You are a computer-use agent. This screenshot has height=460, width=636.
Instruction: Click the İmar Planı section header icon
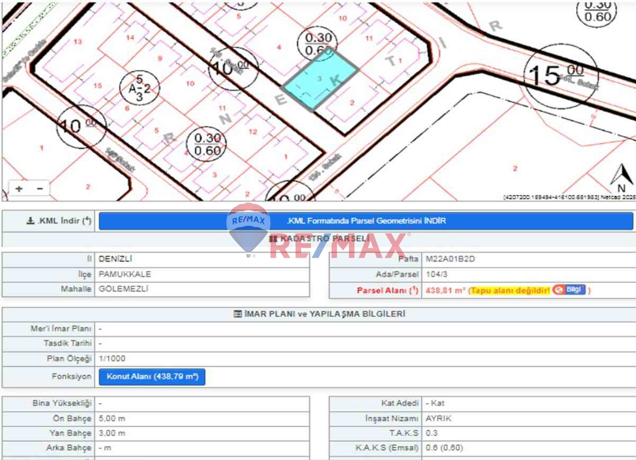237,314
